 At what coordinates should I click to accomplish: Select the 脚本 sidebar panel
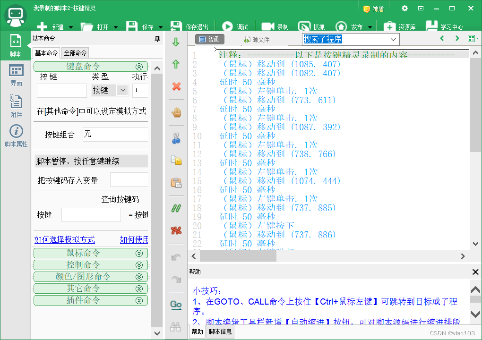(16, 45)
